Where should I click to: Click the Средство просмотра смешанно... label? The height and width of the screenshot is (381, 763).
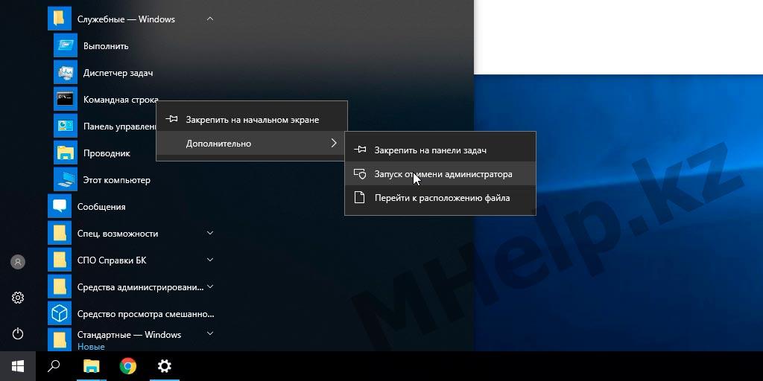[x=145, y=314]
